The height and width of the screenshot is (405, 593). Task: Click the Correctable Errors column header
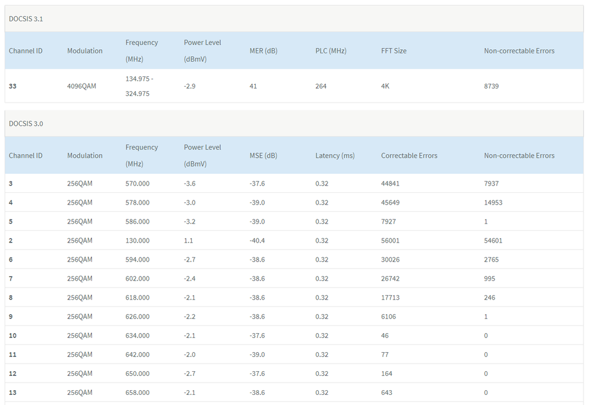[409, 156]
